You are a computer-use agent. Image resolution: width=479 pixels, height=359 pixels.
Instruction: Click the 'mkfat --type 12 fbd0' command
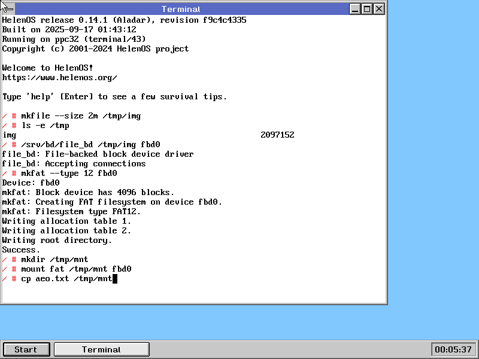tap(69, 174)
